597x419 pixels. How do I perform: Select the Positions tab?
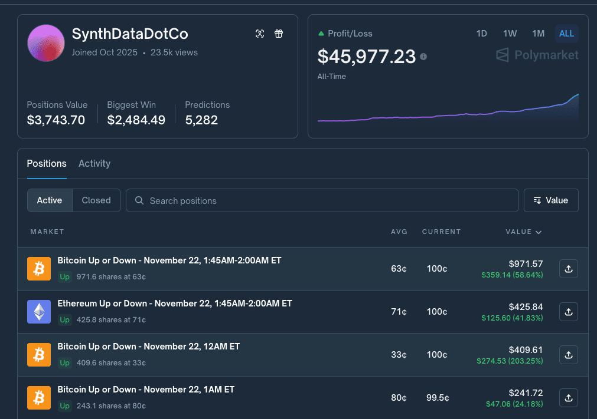click(47, 163)
